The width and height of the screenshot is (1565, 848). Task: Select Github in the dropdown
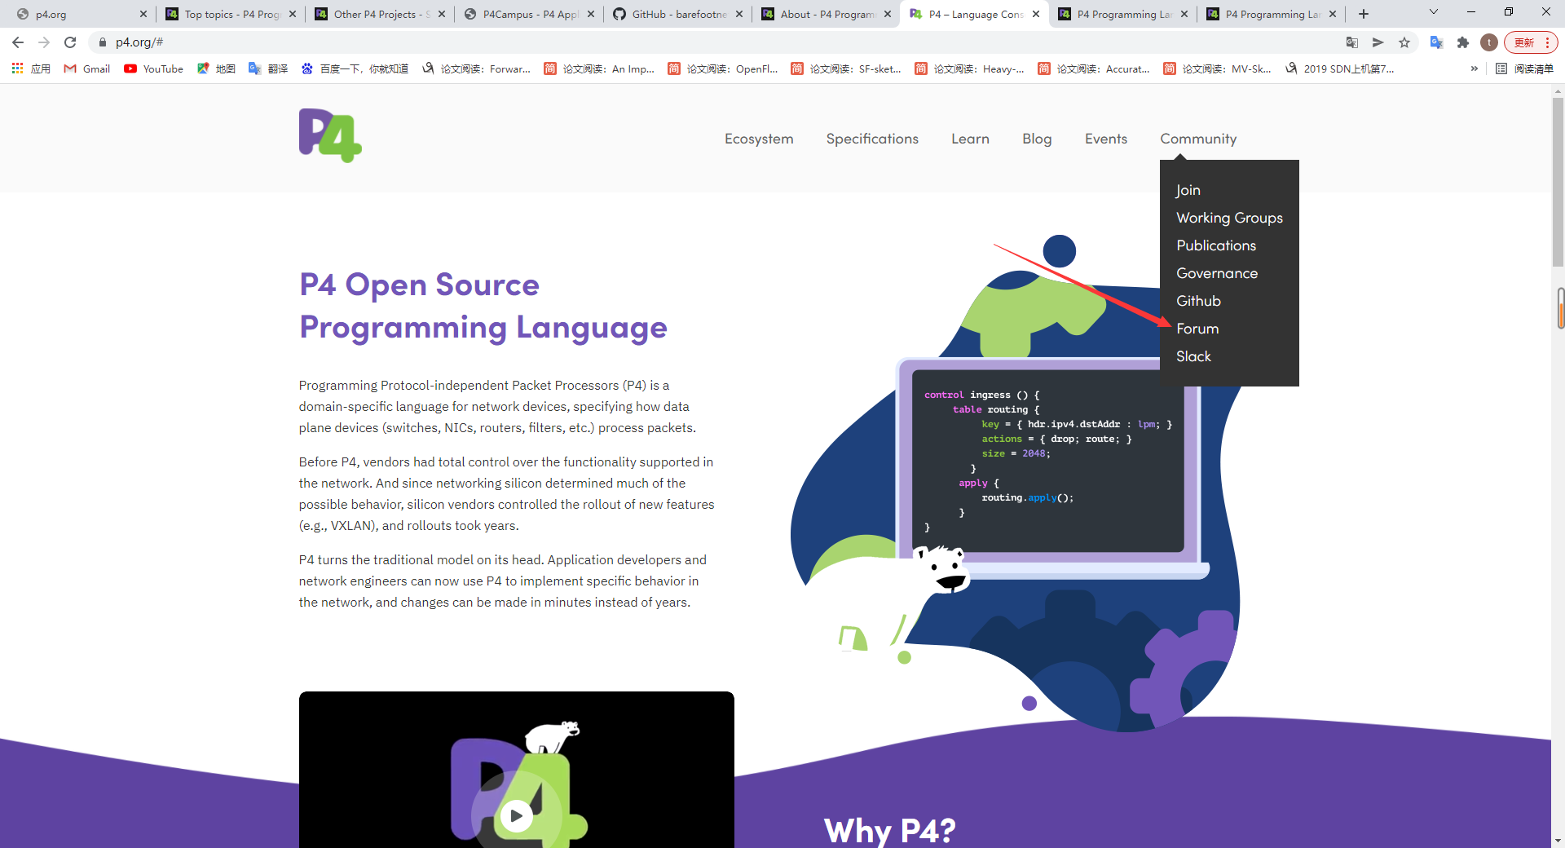pos(1198,301)
